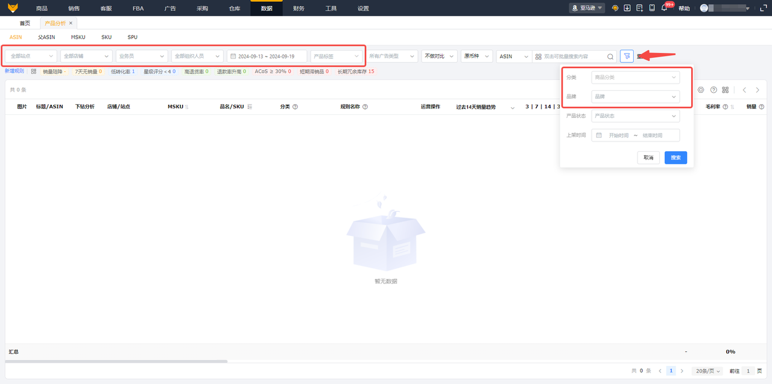Toggle the 短期滞销品 rule filter
This screenshot has width=772, height=384.
[x=314, y=71]
